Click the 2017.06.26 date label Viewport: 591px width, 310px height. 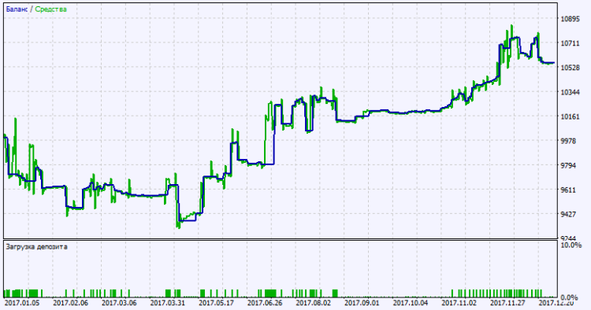pos(265,303)
